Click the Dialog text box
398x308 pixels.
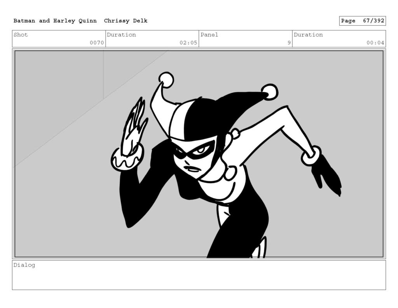(x=199, y=275)
